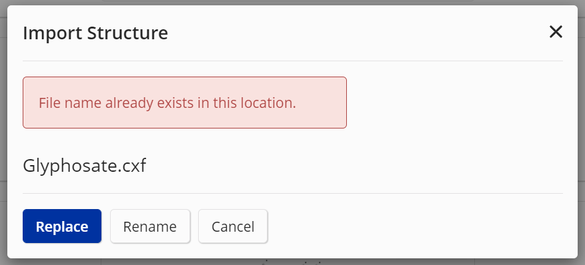
Task: Click the word Structure in the heading
Action: coord(127,33)
